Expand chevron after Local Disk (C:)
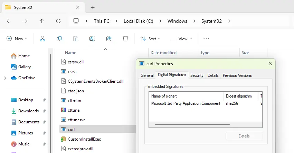The width and height of the screenshot is (294, 153). (x=160, y=21)
